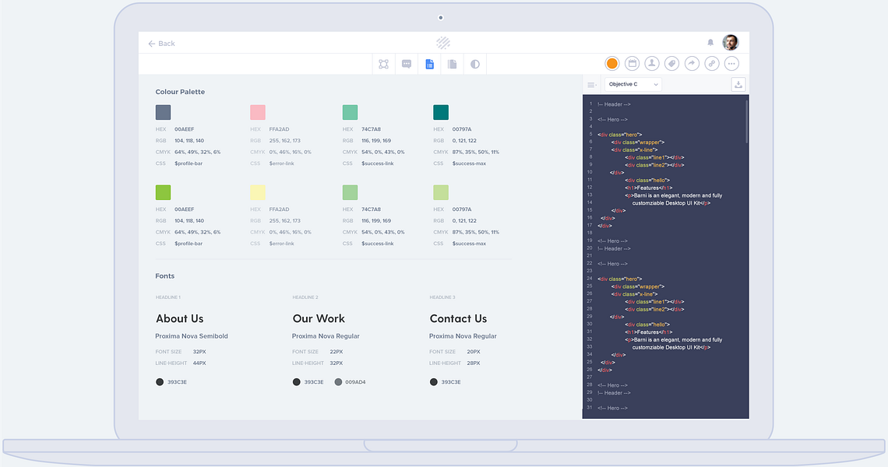The image size is (888, 467).
Task: Click the Header comment on code line 1
Action: point(614,104)
